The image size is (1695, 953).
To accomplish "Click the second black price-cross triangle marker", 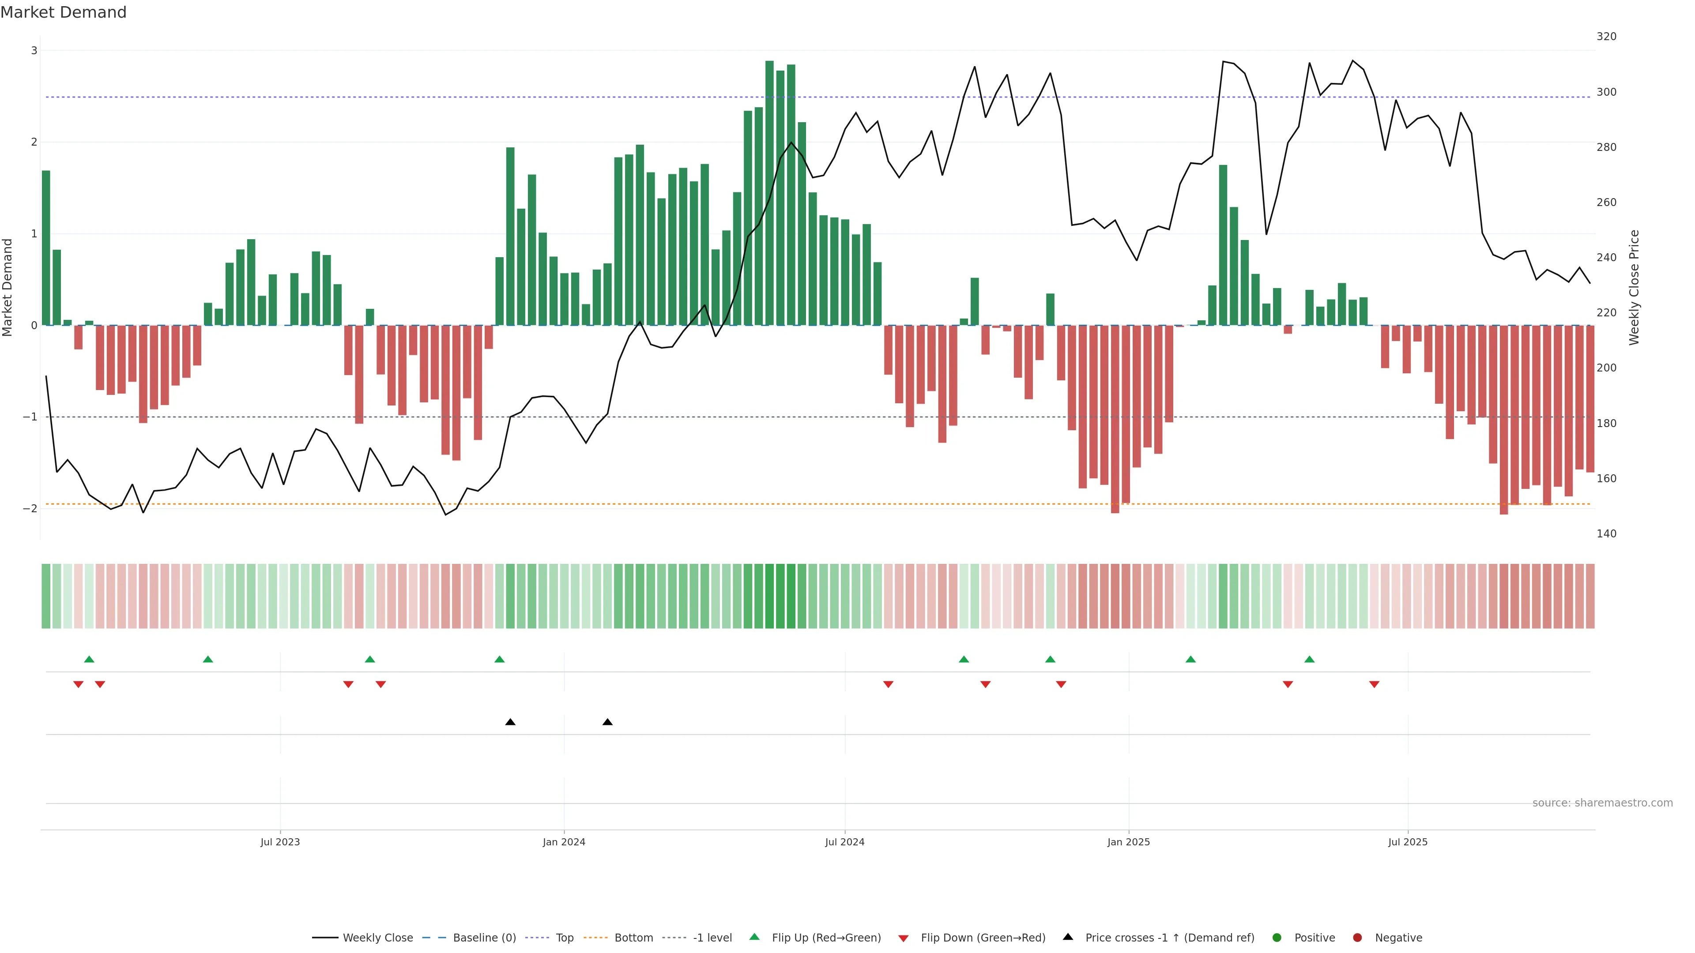I will (x=607, y=722).
